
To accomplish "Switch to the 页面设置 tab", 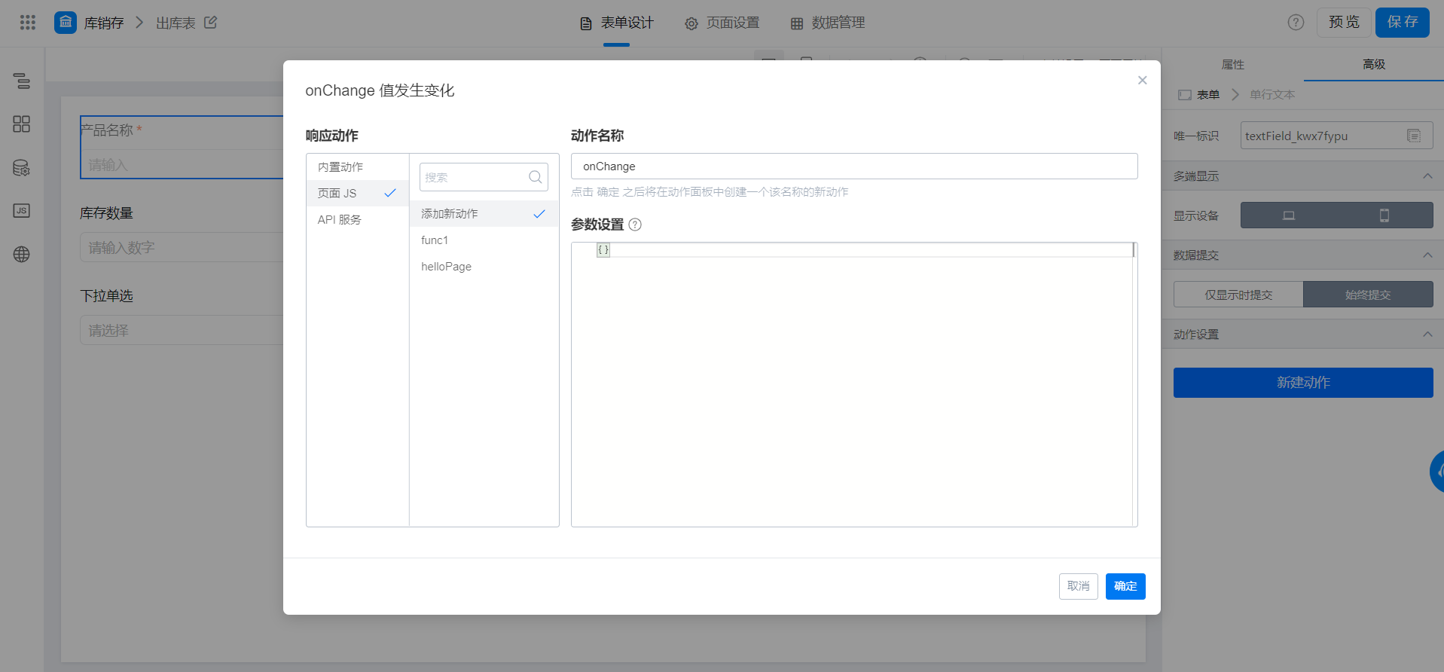I will point(722,23).
